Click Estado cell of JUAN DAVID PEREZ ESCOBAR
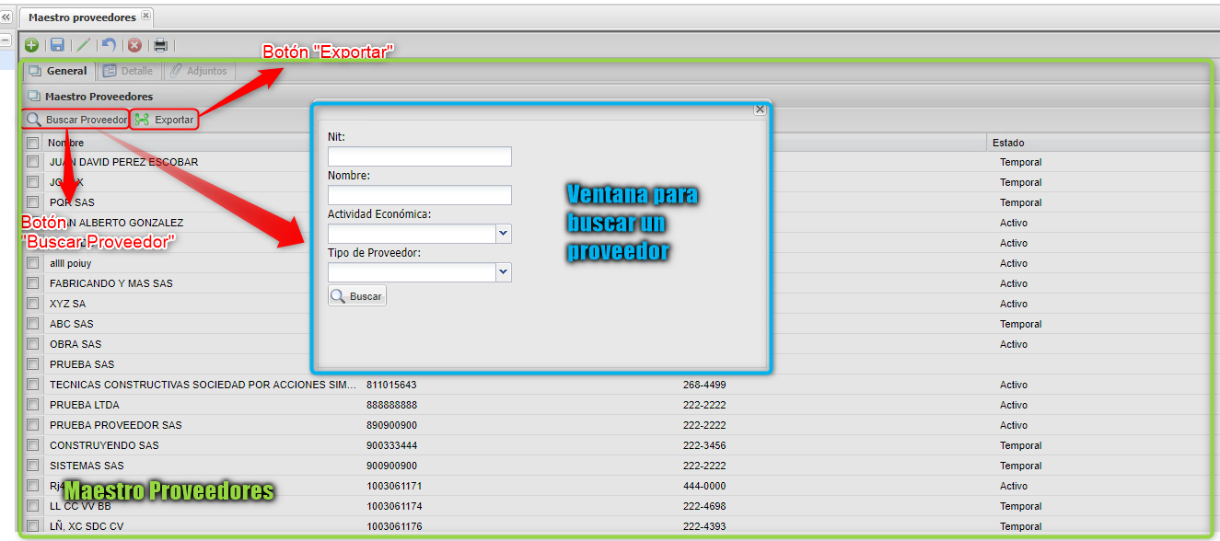 (x=1020, y=162)
